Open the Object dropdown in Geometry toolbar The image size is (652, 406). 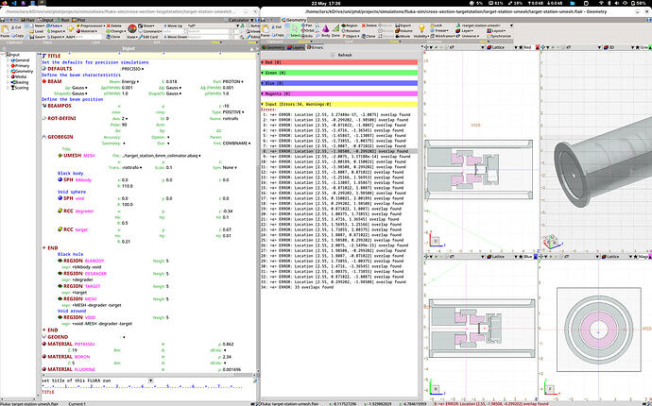click(x=352, y=36)
